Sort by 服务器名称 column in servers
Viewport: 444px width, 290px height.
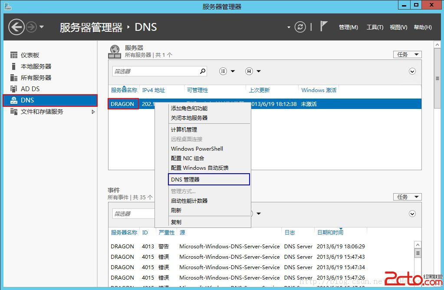[124, 90]
